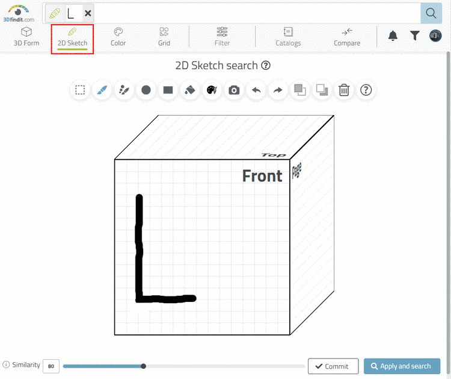The image size is (451, 379).
Task: Click the pencil sketch chip in search bar
Action: click(x=55, y=13)
